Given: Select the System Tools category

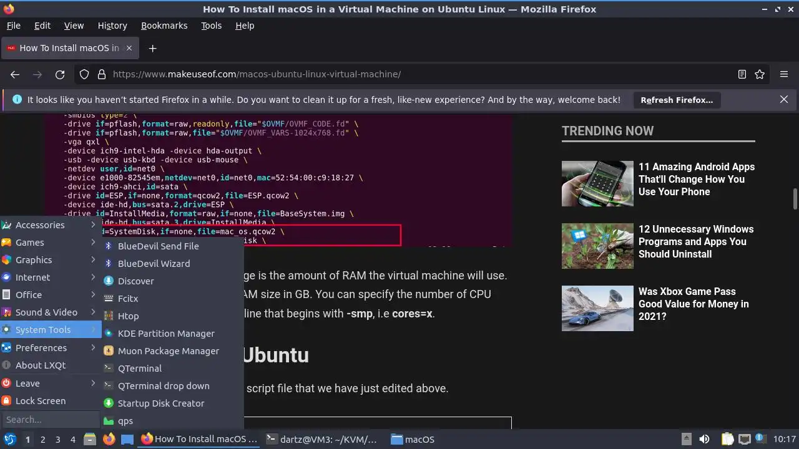Looking at the screenshot, I should (51, 330).
